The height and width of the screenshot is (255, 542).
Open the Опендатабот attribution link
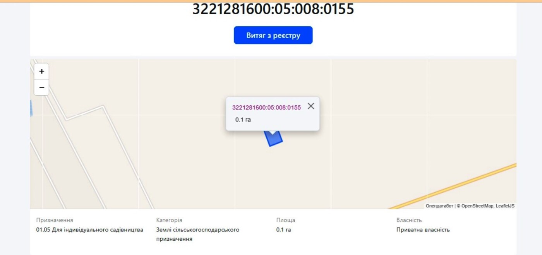coord(439,206)
